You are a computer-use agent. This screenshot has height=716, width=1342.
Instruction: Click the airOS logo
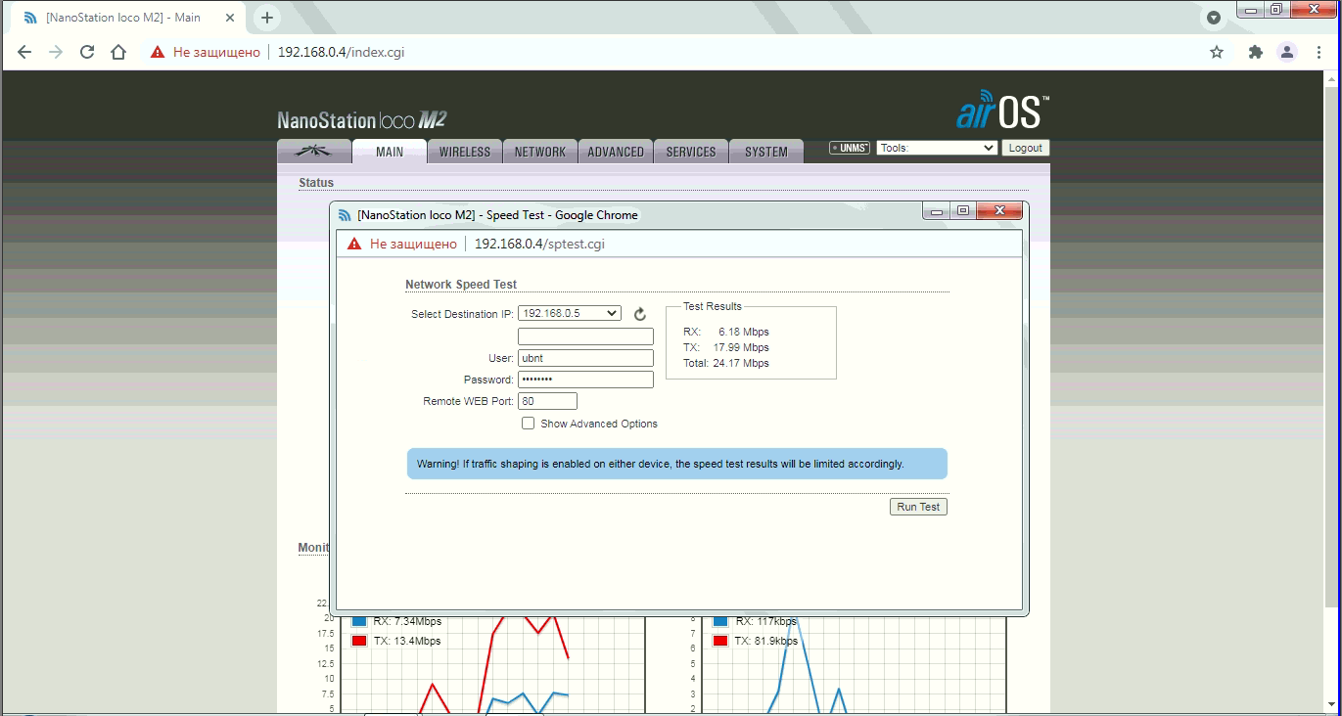coord(1002,110)
